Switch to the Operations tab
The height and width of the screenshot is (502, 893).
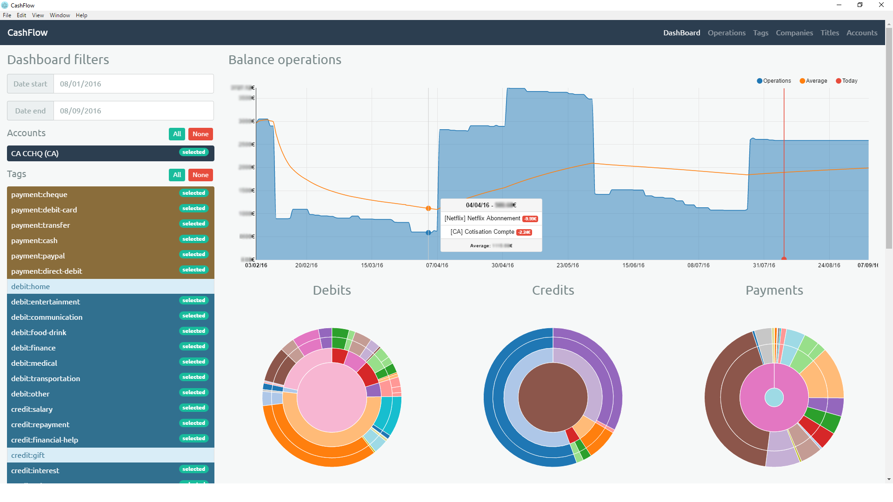pos(726,33)
